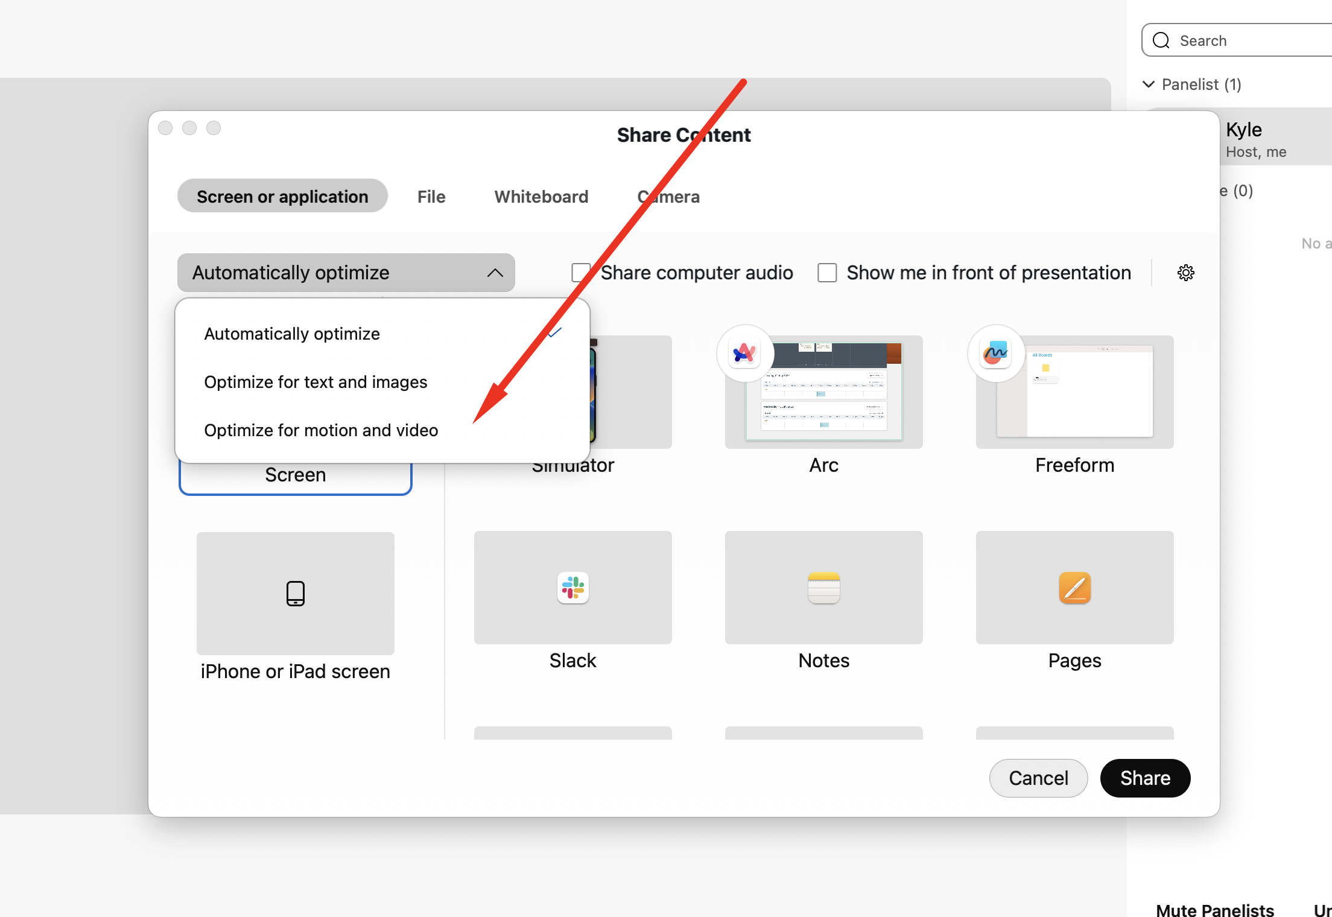Open share settings gear icon
The height and width of the screenshot is (917, 1332).
(1185, 273)
